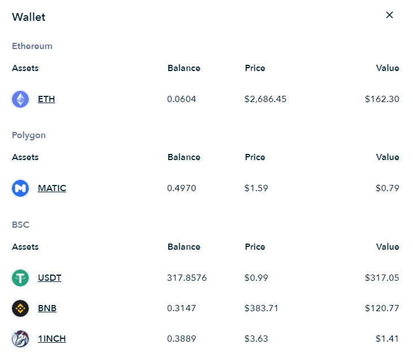The image size is (413, 358).
Task: Click the Ethereum ETH coin icon
Action: (20, 99)
